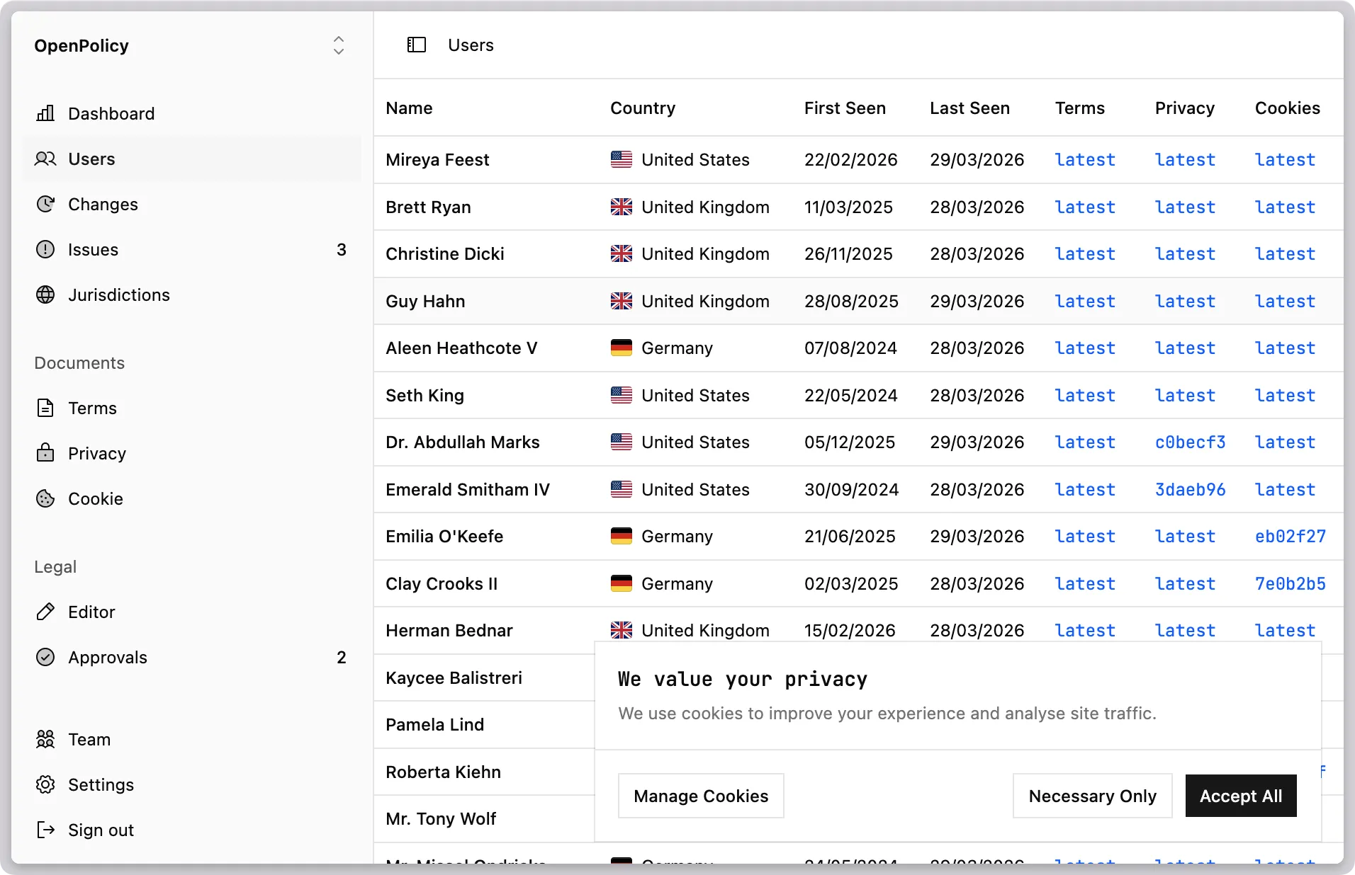Open cookies version eb02f27 link
Viewport: 1355px width, 875px height.
click(1290, 537)
